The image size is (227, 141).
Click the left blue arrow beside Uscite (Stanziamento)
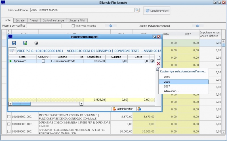pos(111,26)
